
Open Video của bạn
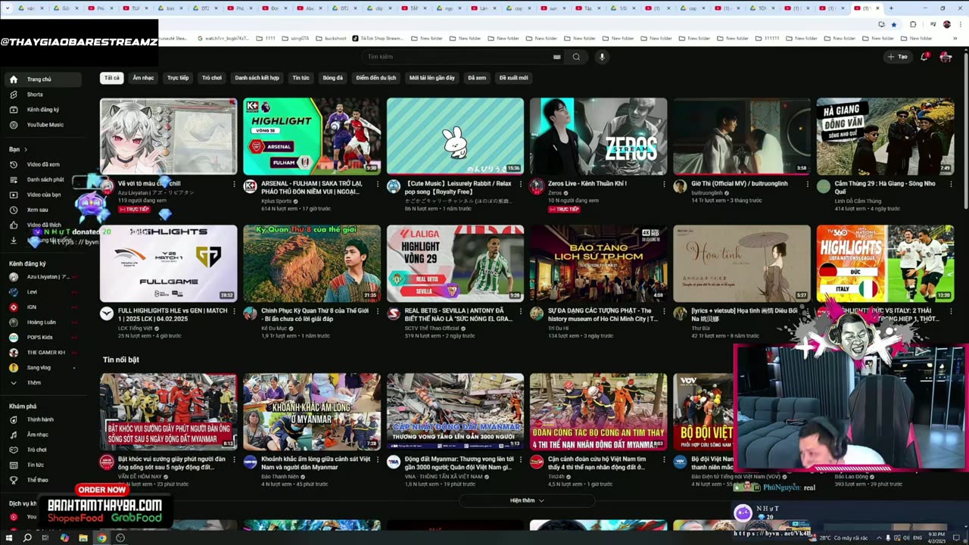click(42, 195)
